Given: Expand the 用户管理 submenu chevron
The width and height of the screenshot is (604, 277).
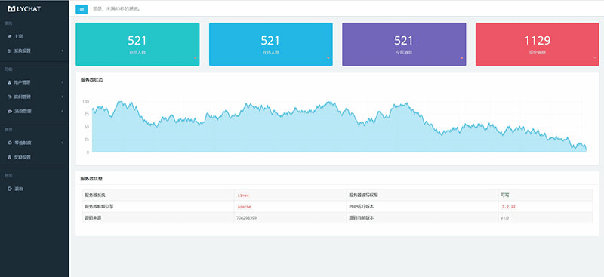Looking at the screenshot, I should (x=62, y=82).
